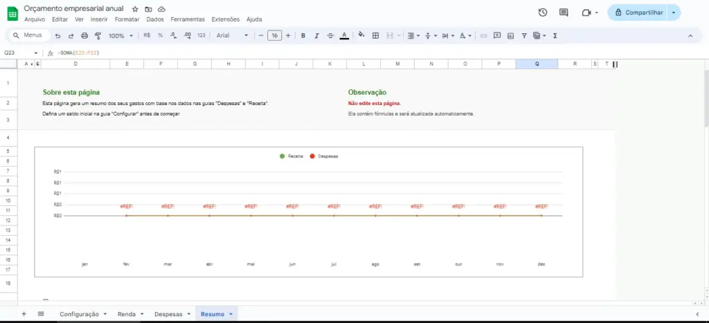The height and width of the screenshot is (323, 709).
Task: Open the fill color picker
Action: coord(361,35)
